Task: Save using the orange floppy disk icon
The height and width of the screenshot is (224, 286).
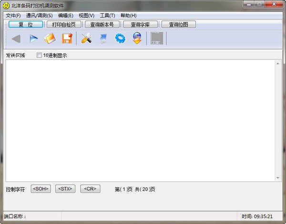Action: 67,38
